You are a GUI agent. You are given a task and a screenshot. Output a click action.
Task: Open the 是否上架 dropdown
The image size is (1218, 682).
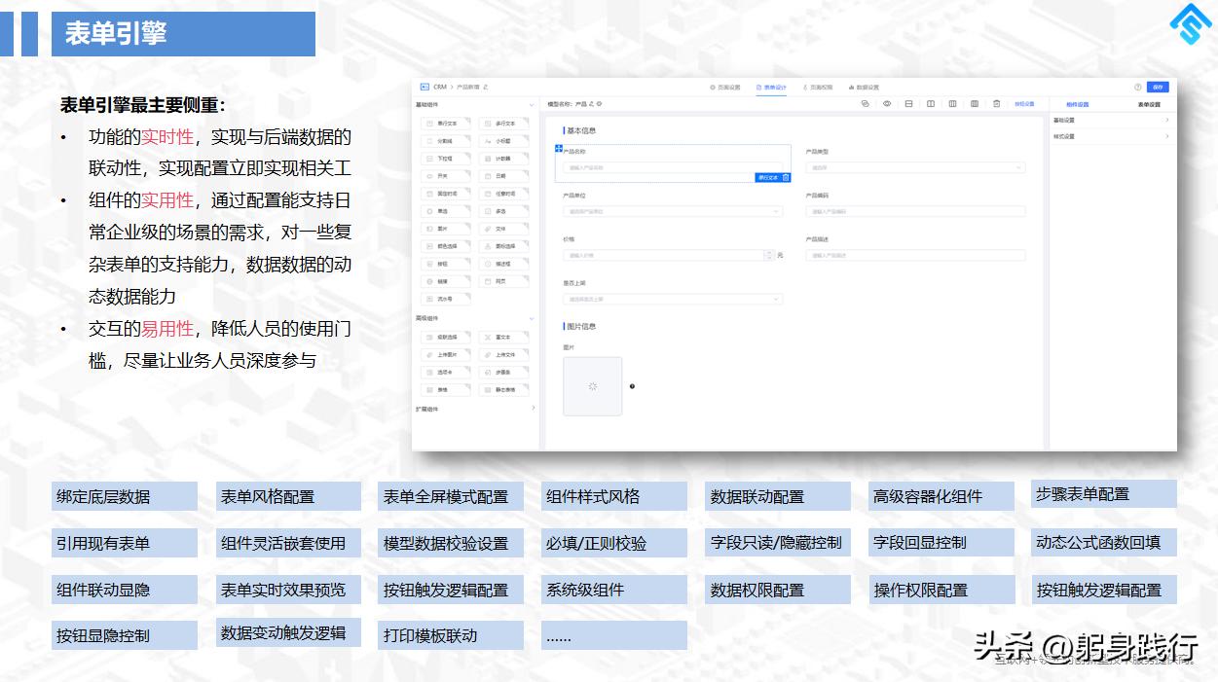point(673,299)
